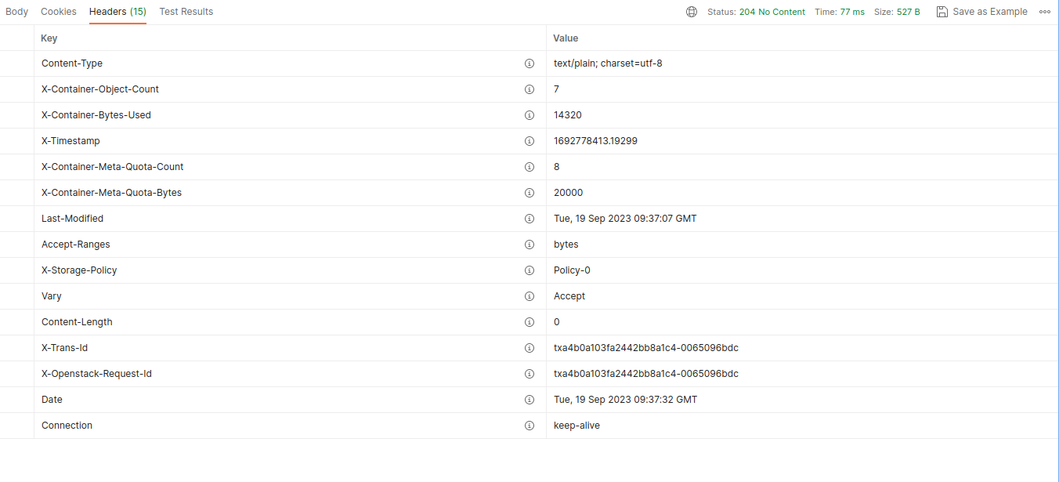Click info icon beside X-Timestamp row
The height and width of the screenshot is (482, 1059).
(529, 141)
